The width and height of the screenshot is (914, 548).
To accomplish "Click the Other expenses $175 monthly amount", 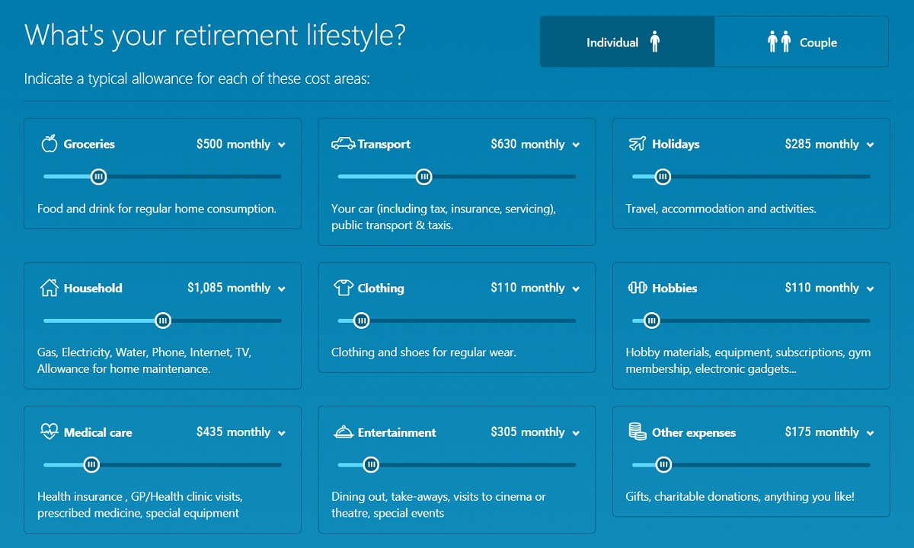I will click(821, 432).
